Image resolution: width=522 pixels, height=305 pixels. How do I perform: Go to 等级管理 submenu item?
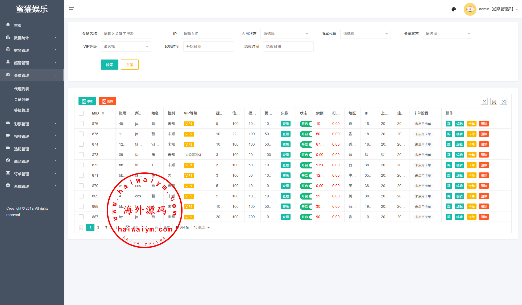(x=22, y=110)
